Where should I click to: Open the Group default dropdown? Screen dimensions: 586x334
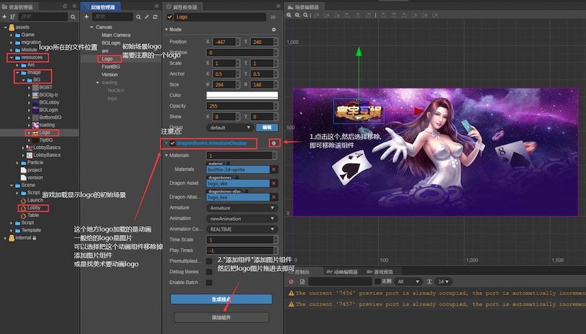229,127
